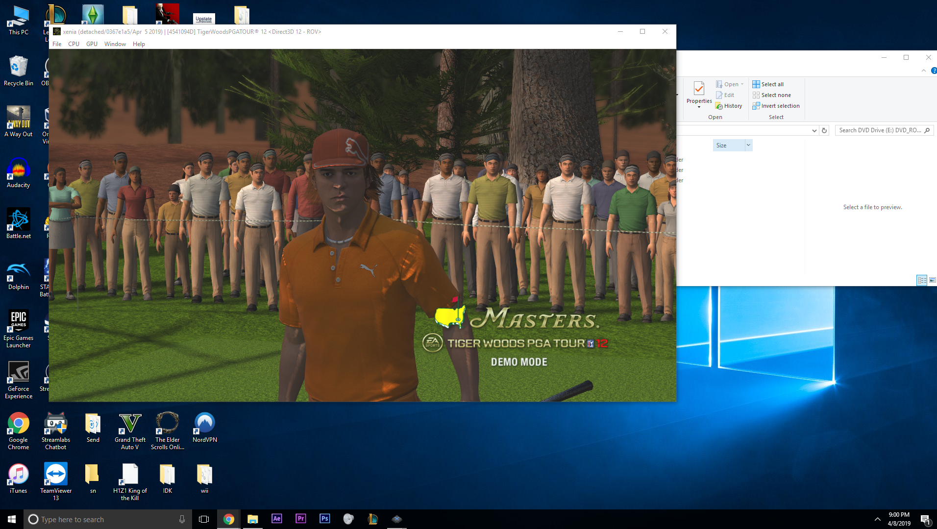
Task: Click Edit in Explorer ribbon
Action: click(x=725, y=95)
